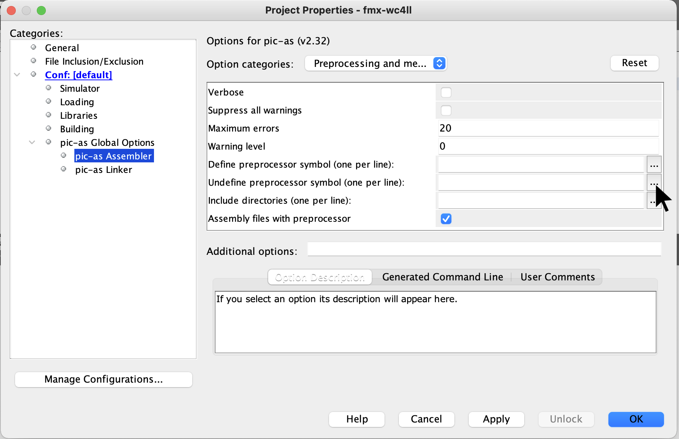Screen dimensions: 679x439
Task: Click the Help button
Action: [x=357, y=419]
